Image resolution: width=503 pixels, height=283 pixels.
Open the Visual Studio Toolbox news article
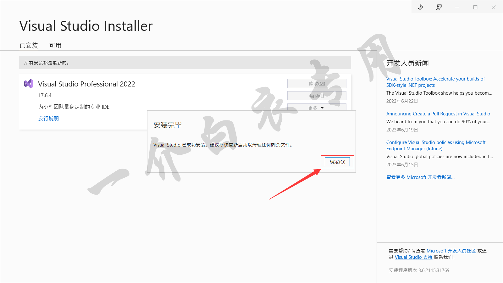tap(435, 82)
